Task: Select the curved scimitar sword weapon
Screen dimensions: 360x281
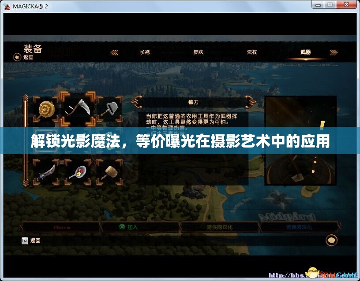Action: pyautogui.click(x=46, y=172)
